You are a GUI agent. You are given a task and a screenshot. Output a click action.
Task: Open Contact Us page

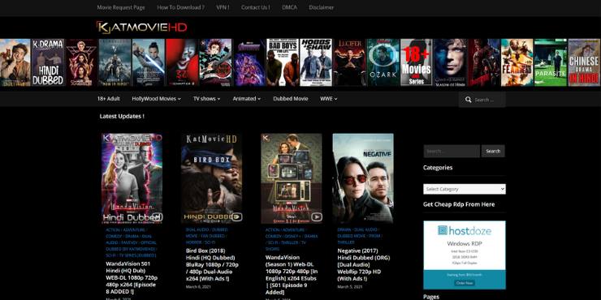click(255, 7)
